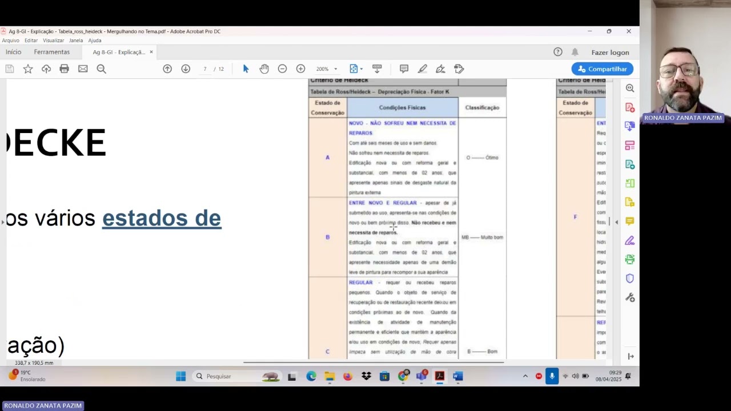The height and width of the screenshot is (411, 731).
Task: Switch to the Ferramentas tab
Action: point(51,52)
